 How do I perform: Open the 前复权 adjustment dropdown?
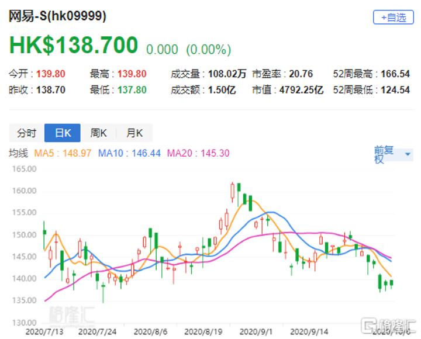tap(394, 154)
